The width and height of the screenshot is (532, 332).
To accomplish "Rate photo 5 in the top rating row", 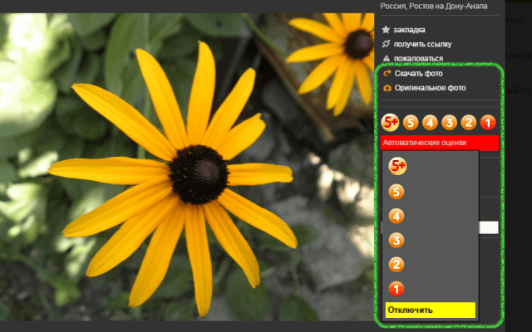I will click(411, 123).
